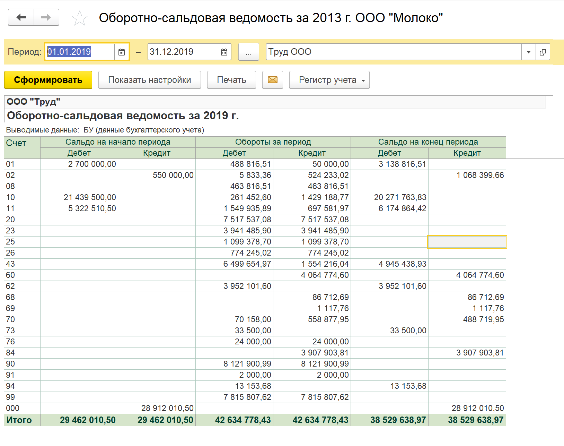
Task: Click Сальдо на конец периода header
Action: coord(428,142)
